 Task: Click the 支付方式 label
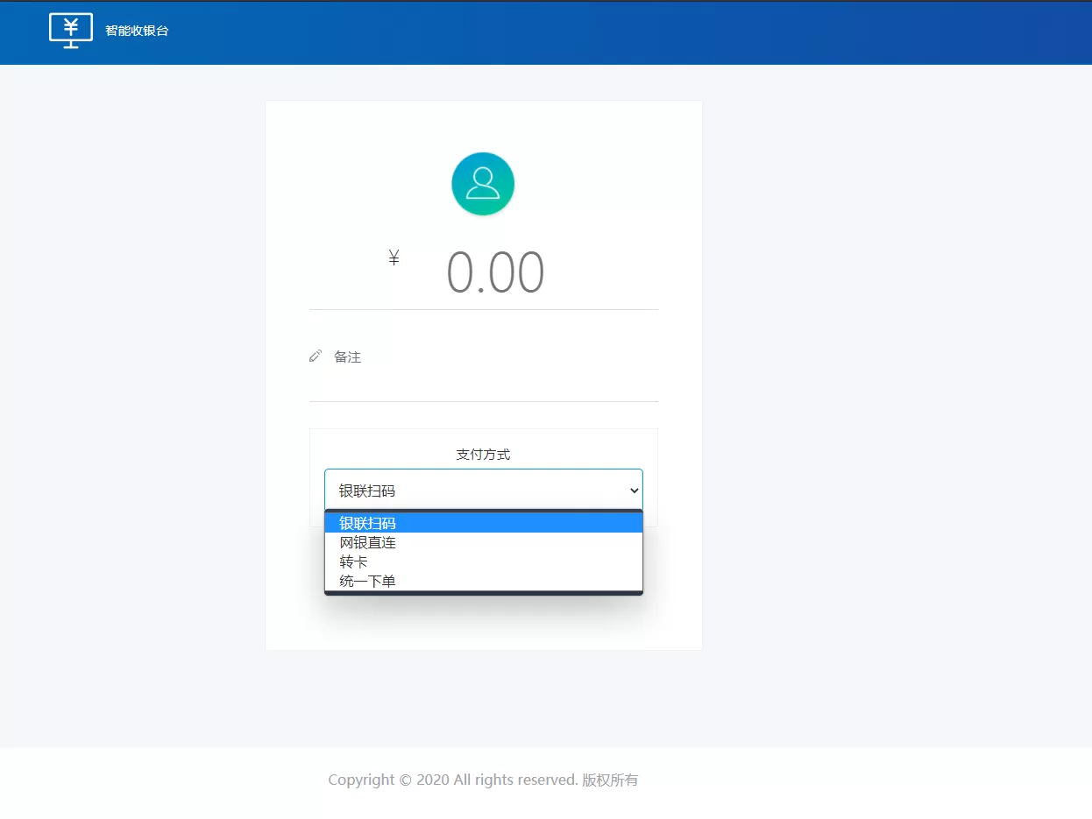pyautogui.click(x=483, y=455)
